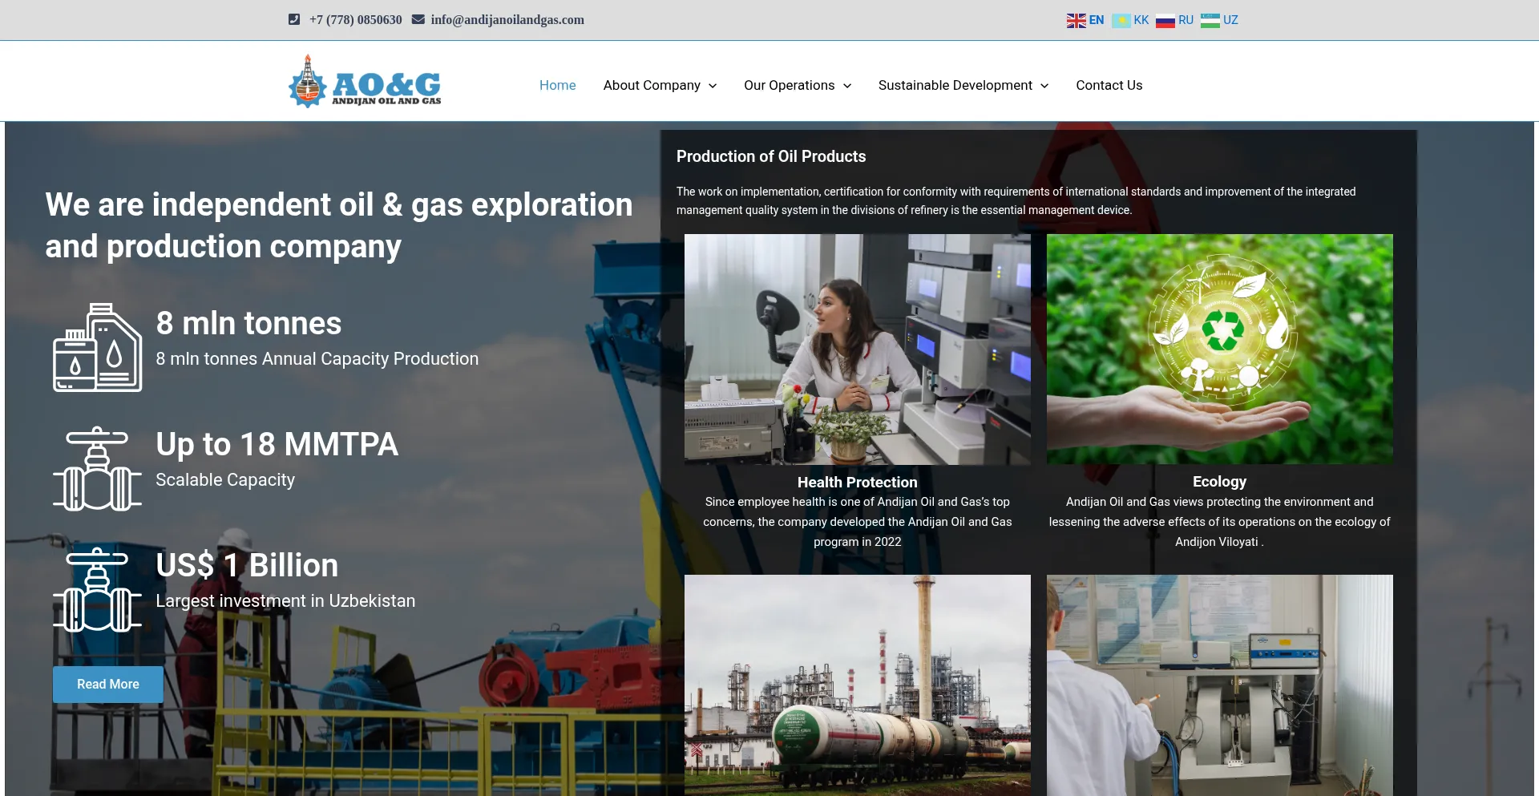
Task: Expand the About Company dropdown
Action: [659, 85]
